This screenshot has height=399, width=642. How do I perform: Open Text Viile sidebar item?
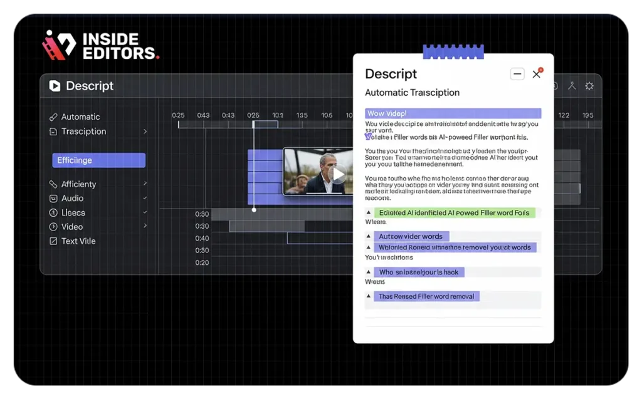pyautogui.click(x=78, y=241)
